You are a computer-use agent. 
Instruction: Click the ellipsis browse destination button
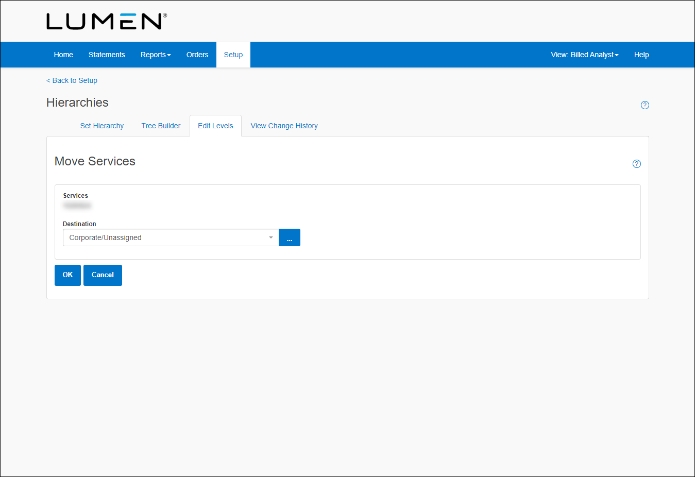tap(290, 237)
